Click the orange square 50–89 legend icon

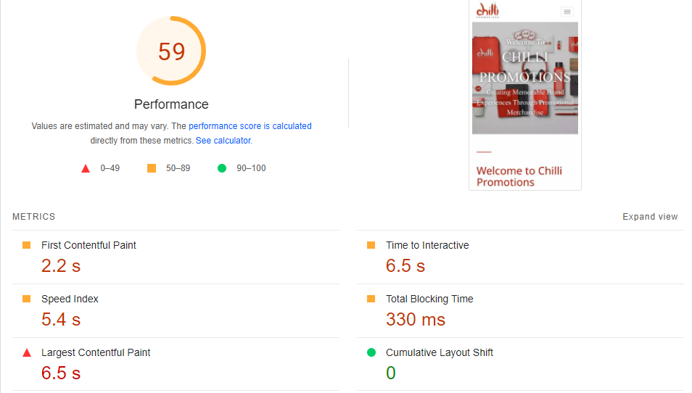pyautogui.click(x=152, y=168)
